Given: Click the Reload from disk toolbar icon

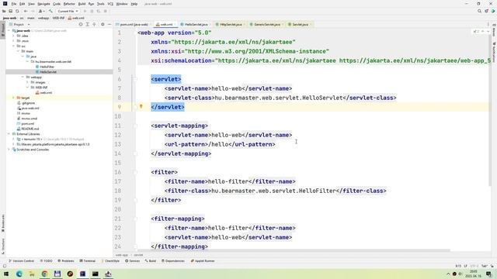Looking at the screenshot, I should [x=17, y=11].
